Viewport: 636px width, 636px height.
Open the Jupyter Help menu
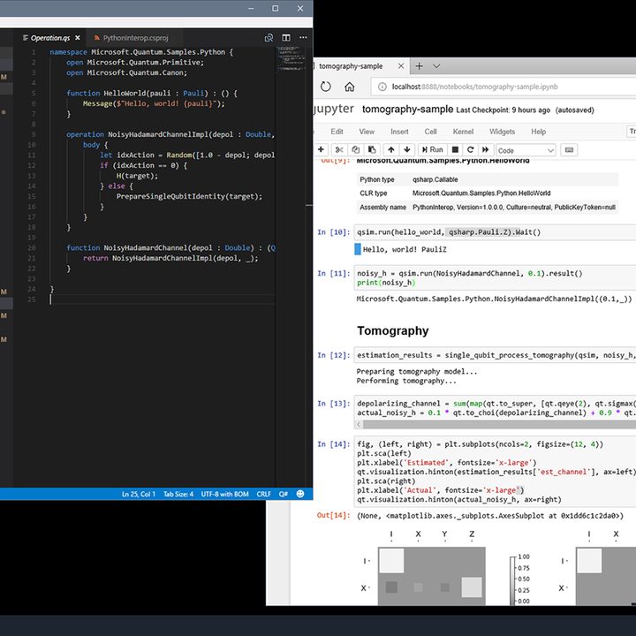coord(538,132)
